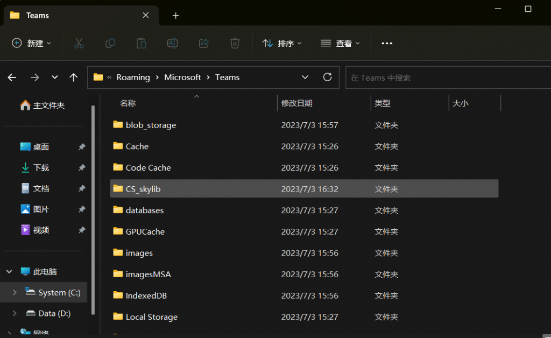This screenshot has width=551, height=338.
Task: Click Roaming in the breadcrumb path
Action: point(133,78)
